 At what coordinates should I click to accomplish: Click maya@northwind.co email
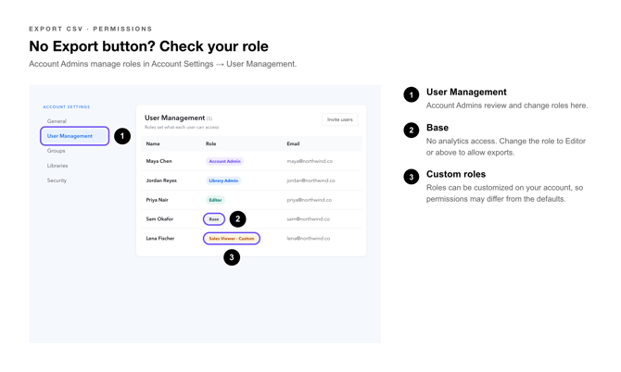point(310,161)
